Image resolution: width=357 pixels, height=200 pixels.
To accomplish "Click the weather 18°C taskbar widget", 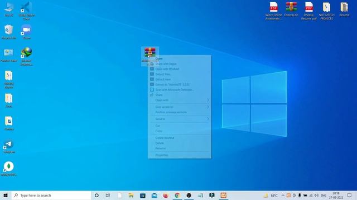I will 271,195.
